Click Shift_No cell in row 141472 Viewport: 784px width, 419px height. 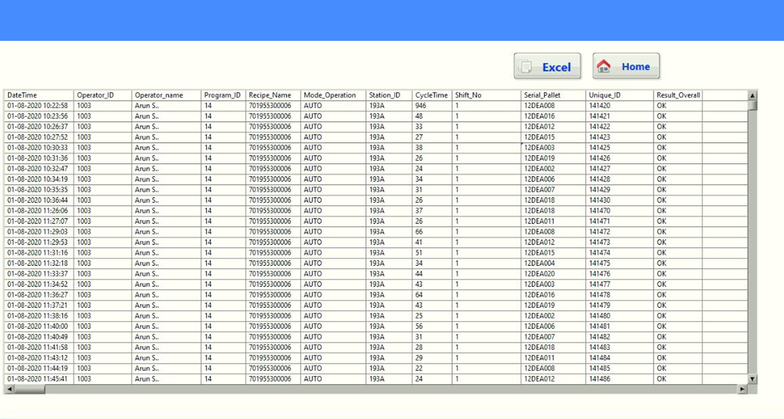[x=486, y=232]
